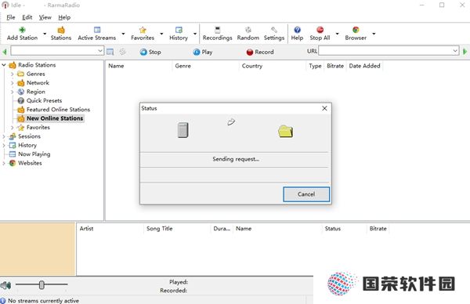This screenshot has height=304, width=470.
Task: Sort by the Date Added column header
Action: point(364,66)
